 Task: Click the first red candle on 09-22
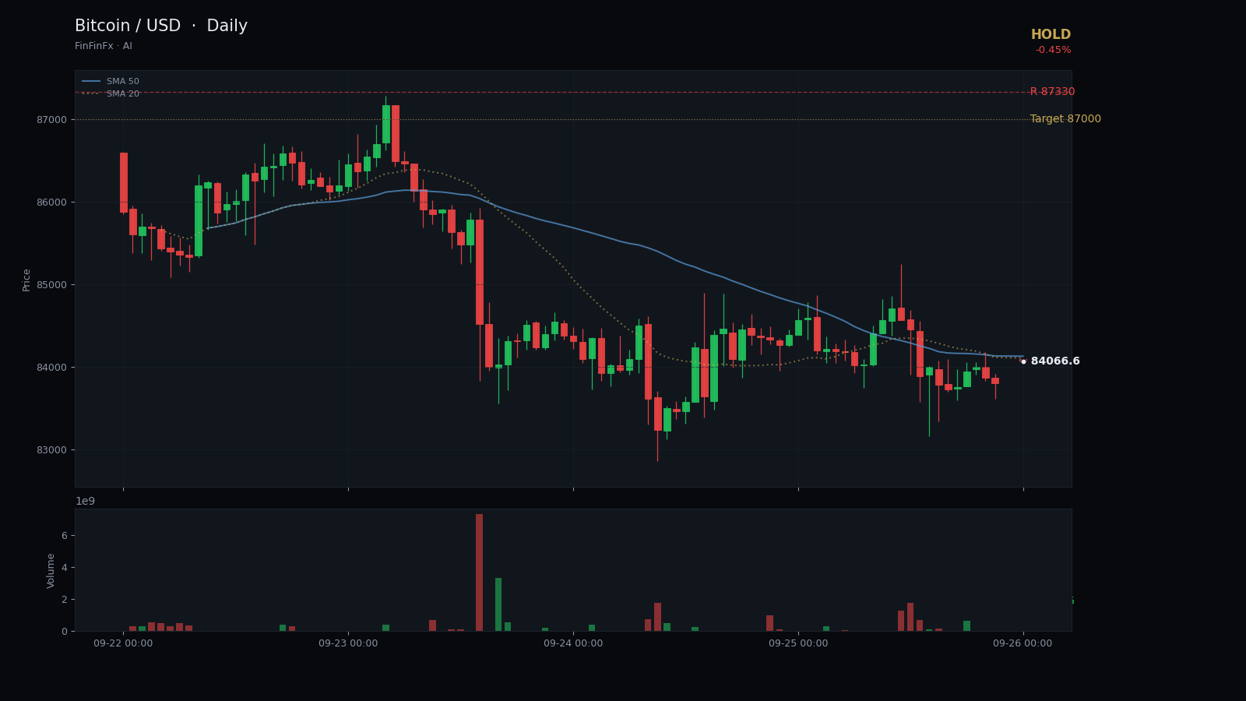click(123, 182)
